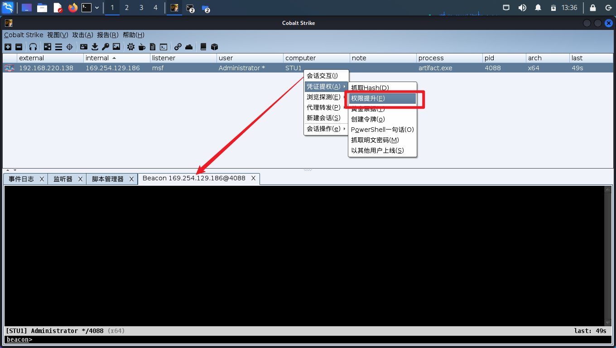Switch to the 事件日志 tab
This screenshot has width=616, height=348.
(21, 179)
